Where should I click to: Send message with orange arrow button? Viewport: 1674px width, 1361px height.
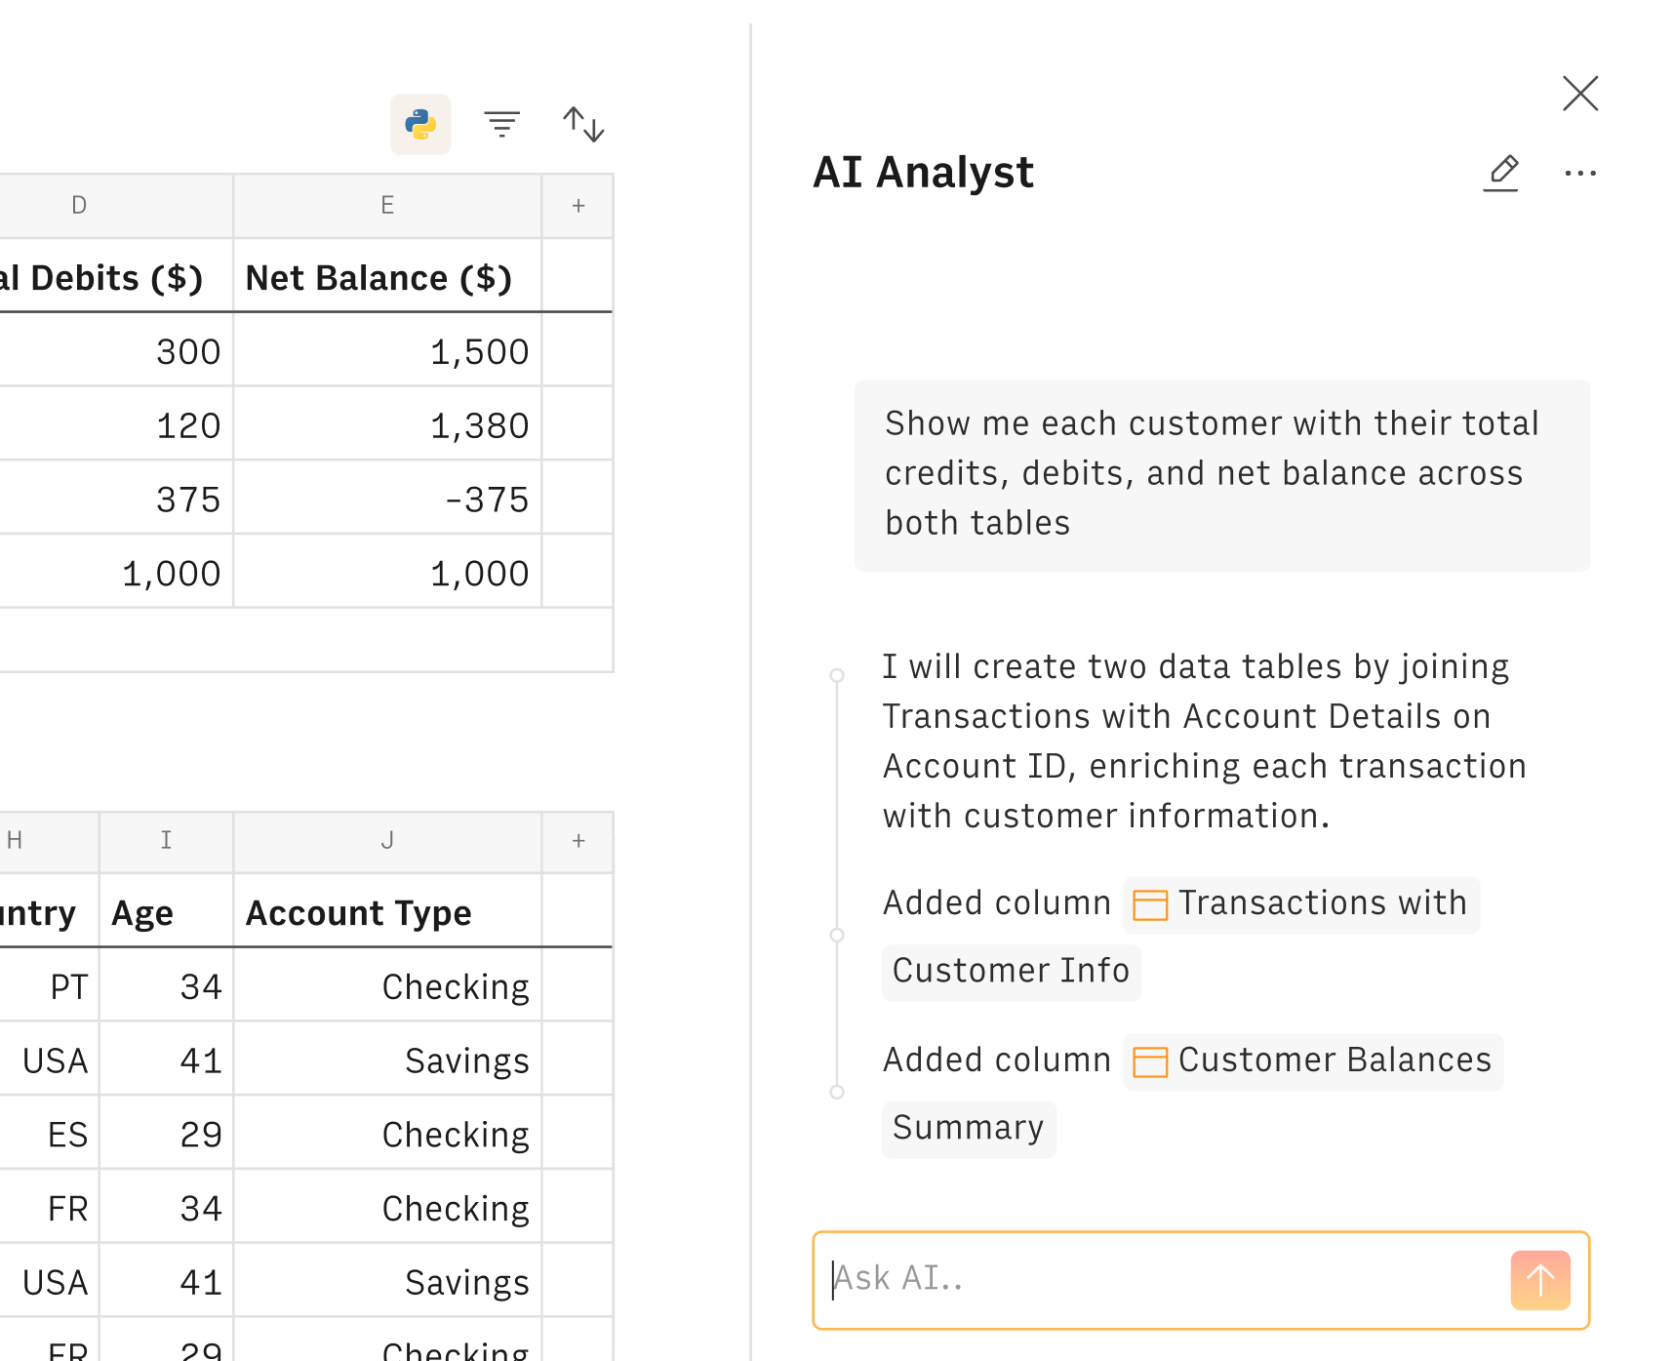tap(1539, 1280)
